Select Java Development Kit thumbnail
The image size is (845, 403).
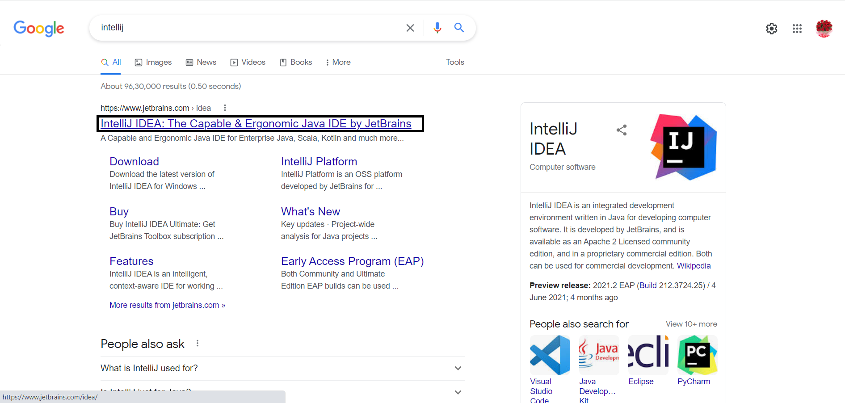point(599,355)
